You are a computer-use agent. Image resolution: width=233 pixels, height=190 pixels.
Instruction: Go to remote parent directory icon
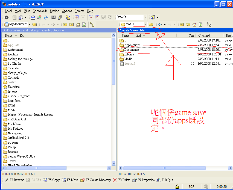(x=182, y=25)
